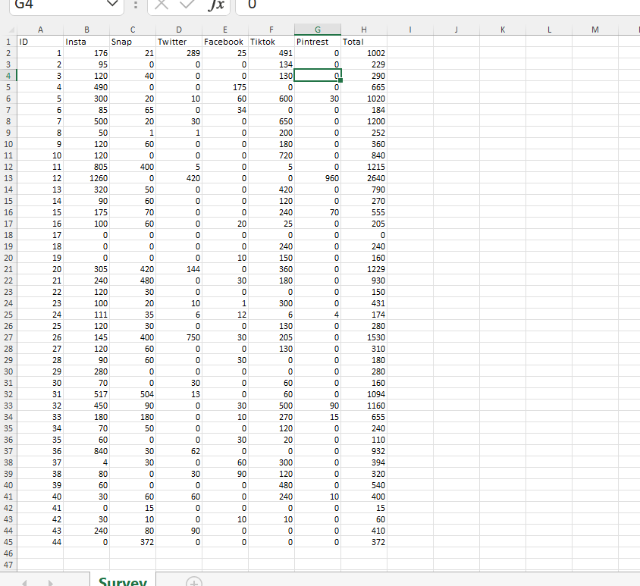Add a new sheet with the plus icon
Viewport: 640px width, 586px height.
point(194,581)
